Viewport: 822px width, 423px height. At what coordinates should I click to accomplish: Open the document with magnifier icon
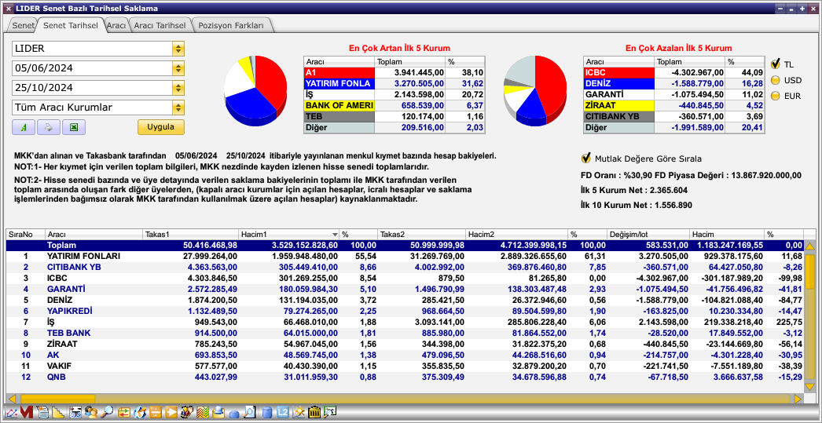(x=250, y=412)
